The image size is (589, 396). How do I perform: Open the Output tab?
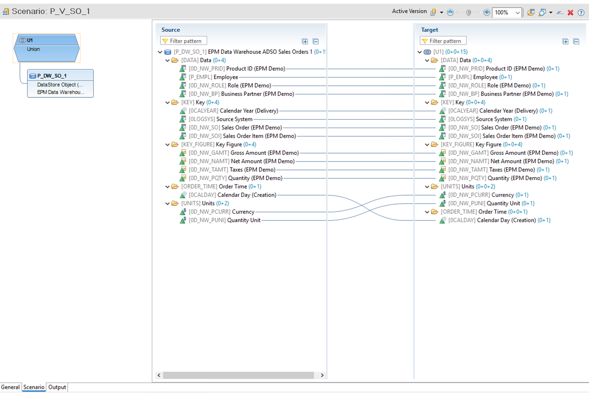(57, 387)
